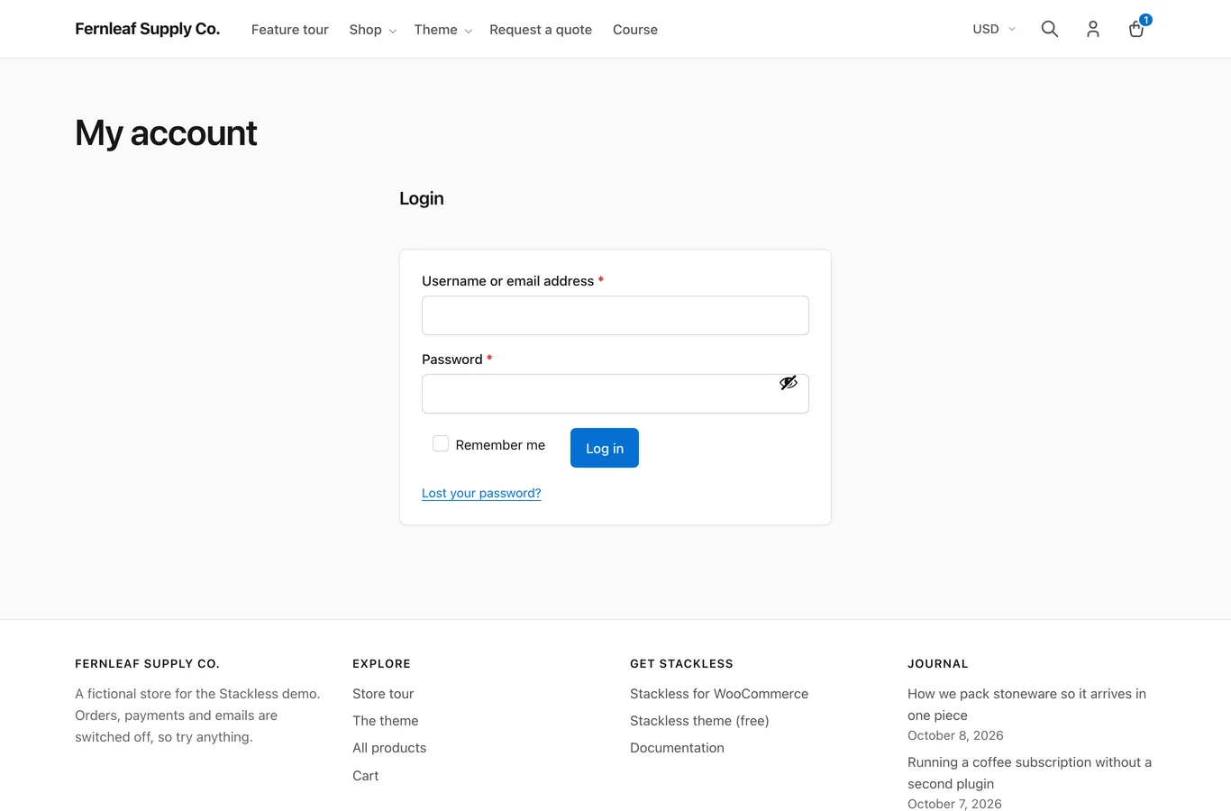The width and height of the screenshot is (1231, 811).
Task: Check the Remember me checkbox
Action: 441,443
